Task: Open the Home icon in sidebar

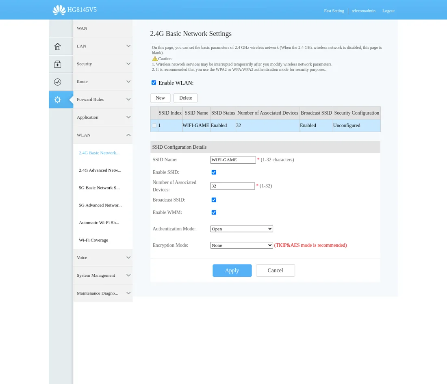Action: click(58, 46)
